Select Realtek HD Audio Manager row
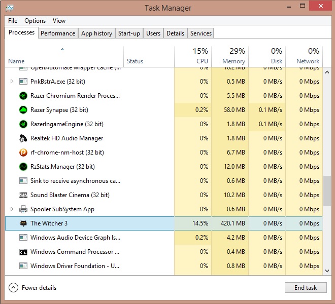 (x=163, y=138)
